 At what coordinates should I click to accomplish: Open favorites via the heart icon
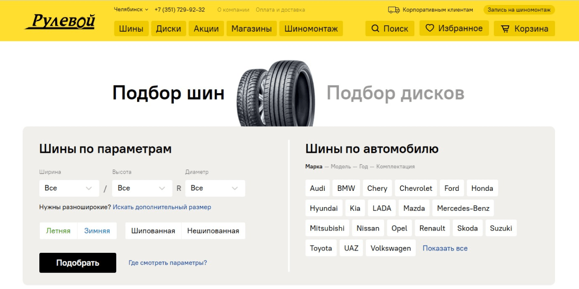click(x=429, y=28)
